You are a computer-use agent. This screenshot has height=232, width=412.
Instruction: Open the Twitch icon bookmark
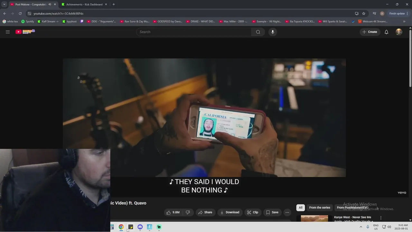pos(82,22)
